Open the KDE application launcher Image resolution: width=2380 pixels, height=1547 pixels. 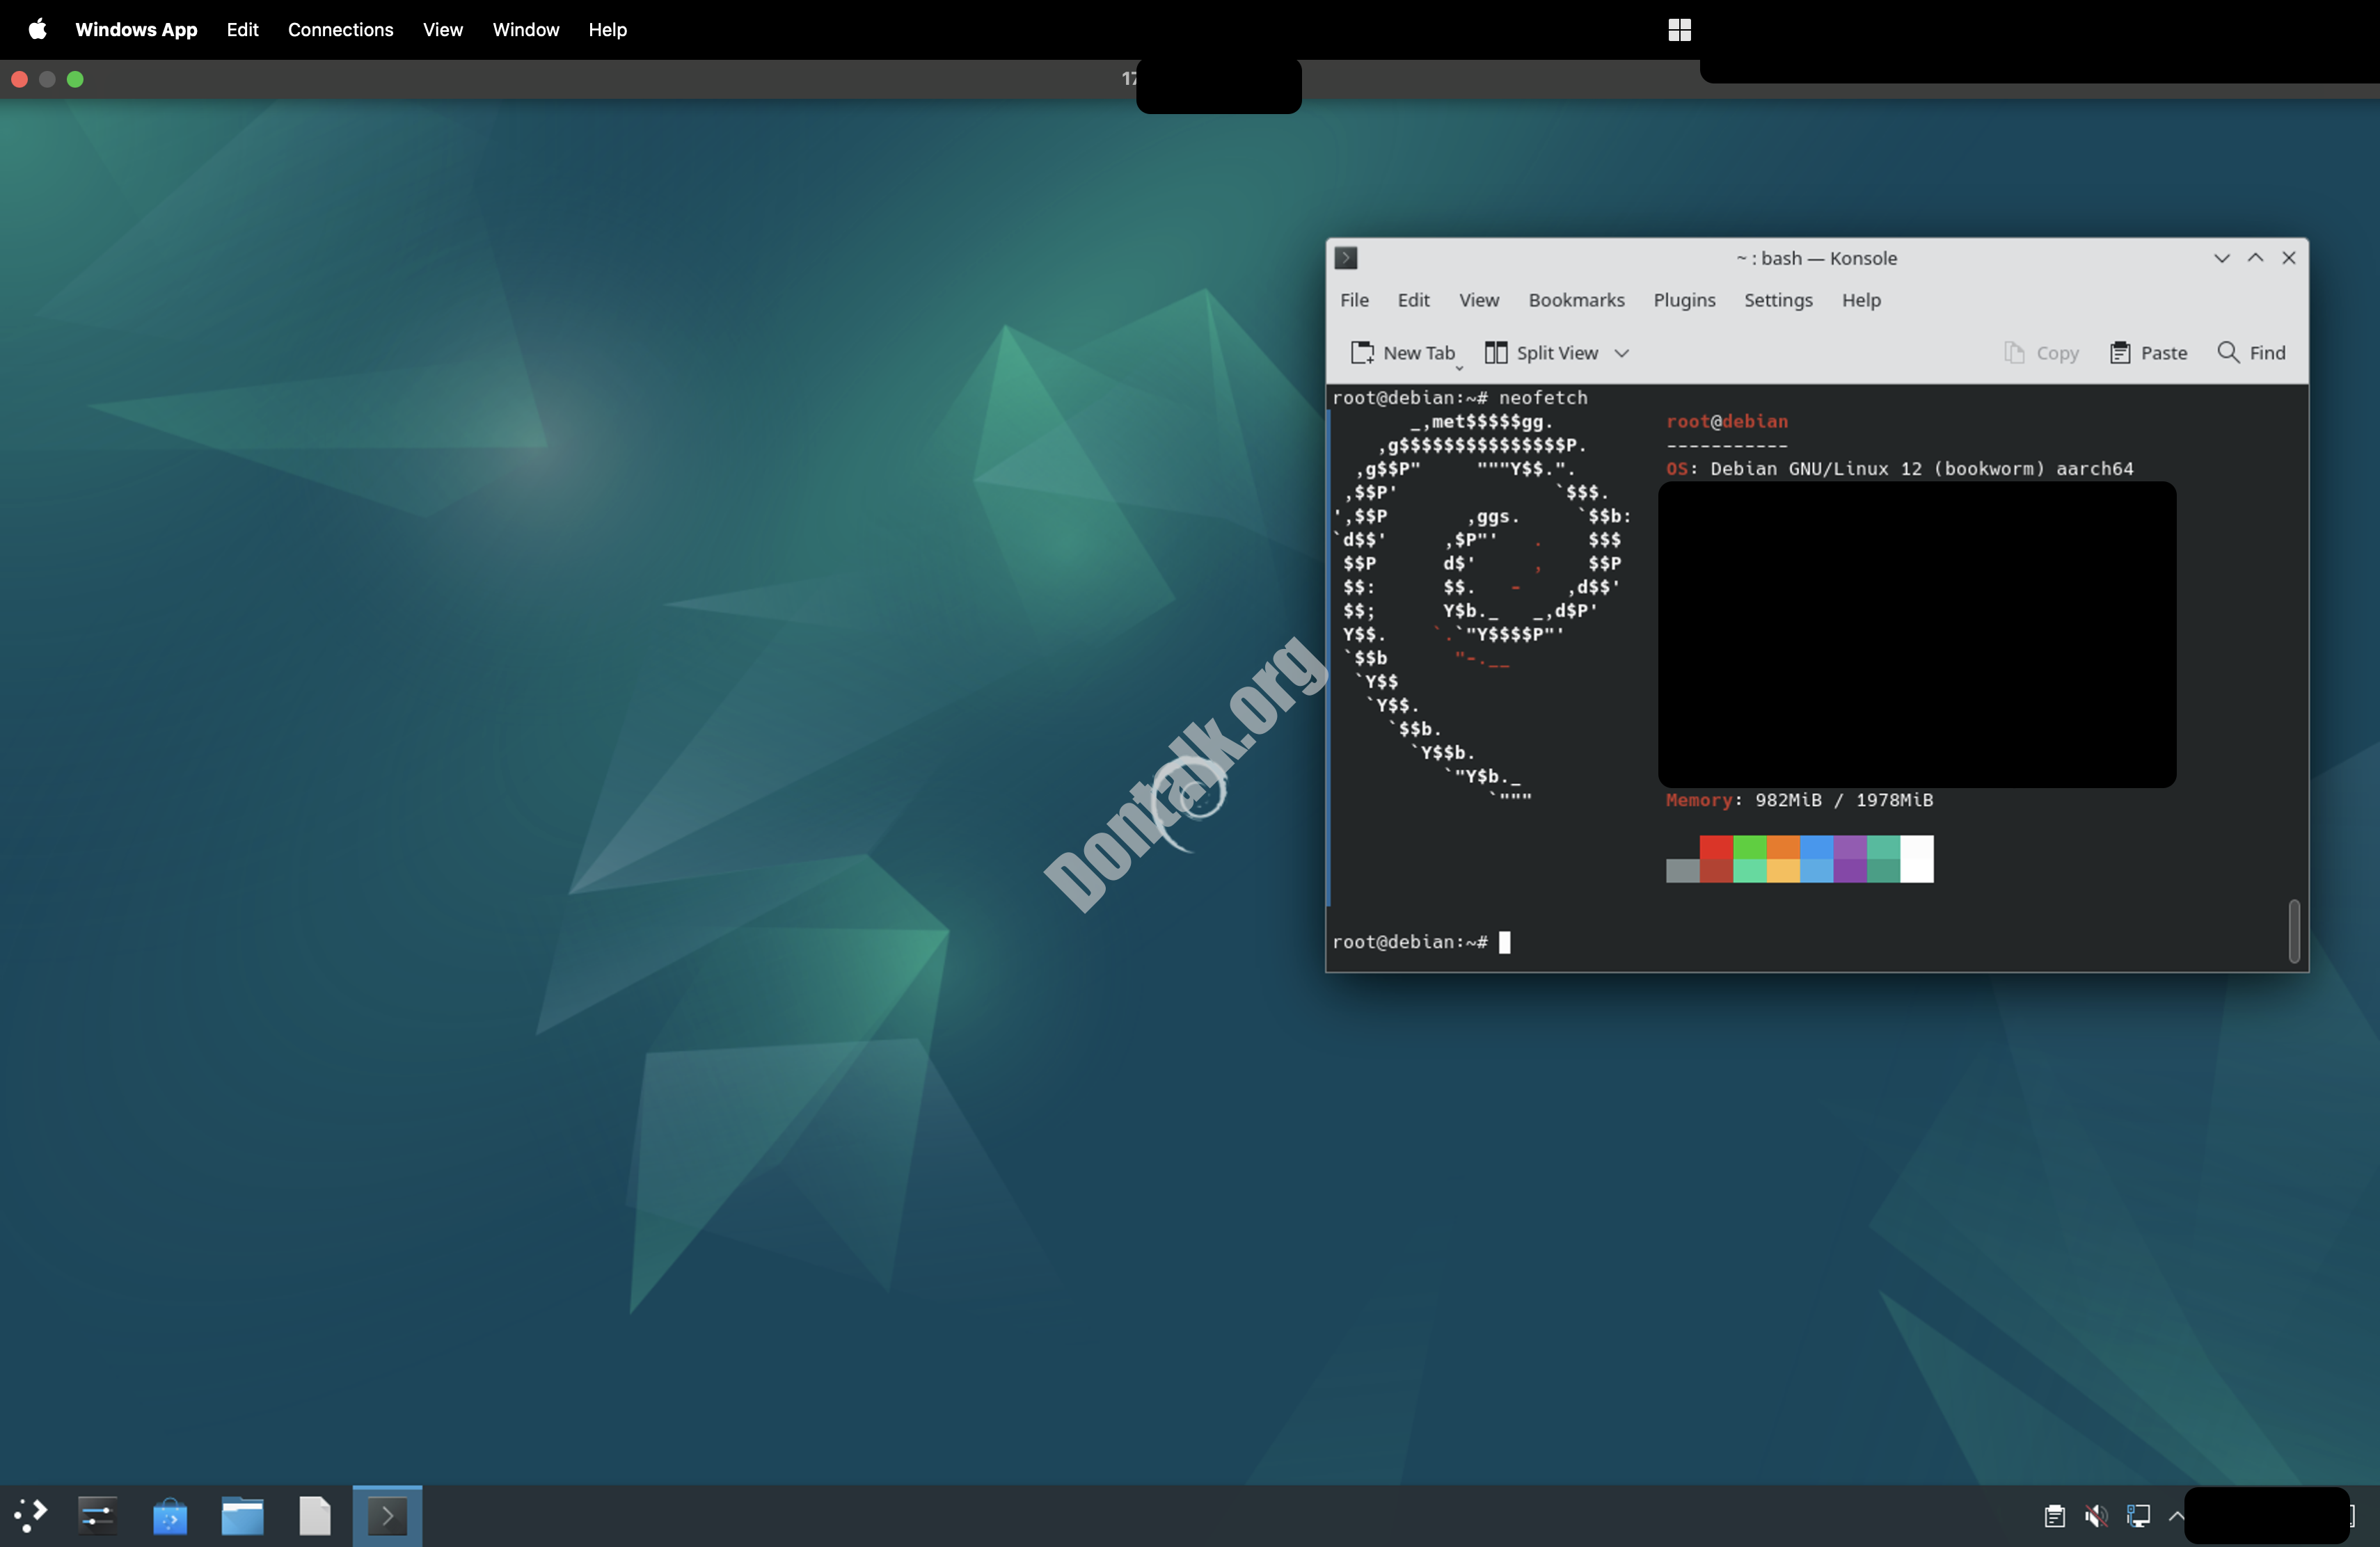29,1515
